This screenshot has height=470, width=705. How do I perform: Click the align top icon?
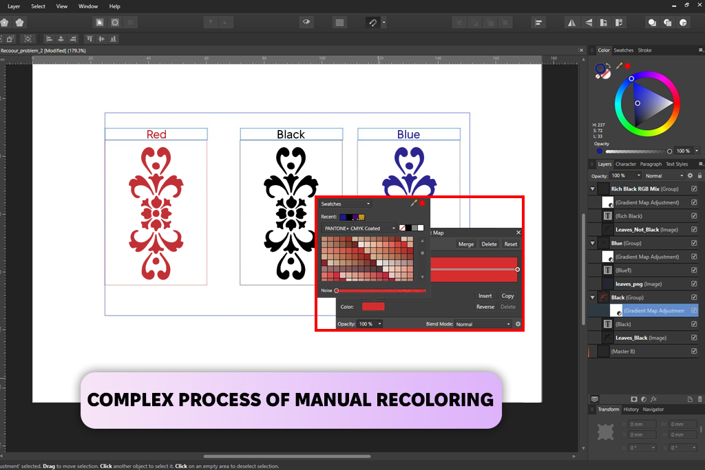point(90,39)
